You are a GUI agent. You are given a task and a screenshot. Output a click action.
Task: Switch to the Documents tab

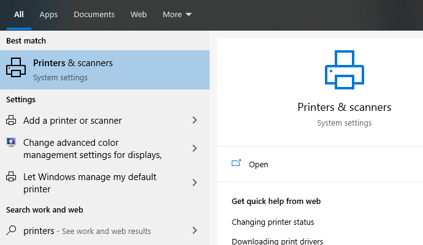click(x=94, y=15)
